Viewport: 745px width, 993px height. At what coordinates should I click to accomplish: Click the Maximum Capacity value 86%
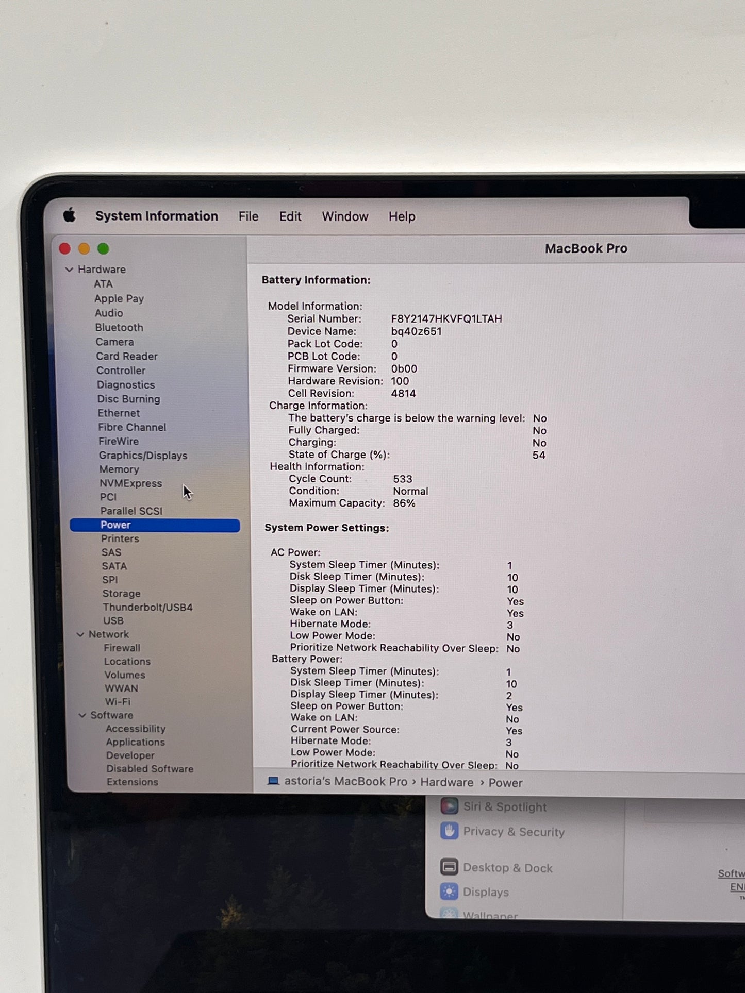click(x=404, y=503)
